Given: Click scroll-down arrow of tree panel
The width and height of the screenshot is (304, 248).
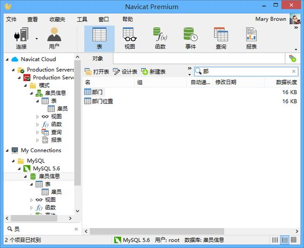Looking at the screenshot, I should pos(77,211).
